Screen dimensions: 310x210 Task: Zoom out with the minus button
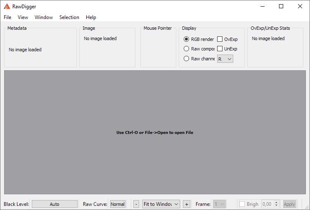136,204
